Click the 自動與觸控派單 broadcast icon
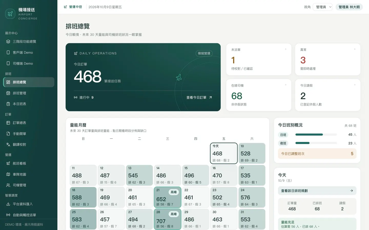 (8, 215)
